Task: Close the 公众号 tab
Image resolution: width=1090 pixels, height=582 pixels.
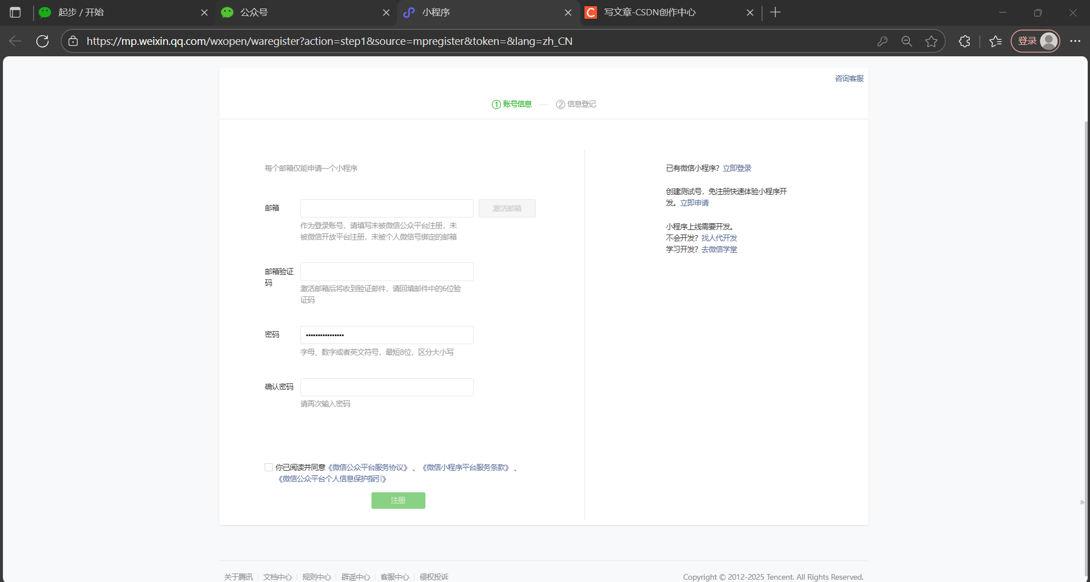Action: point(386,12)
